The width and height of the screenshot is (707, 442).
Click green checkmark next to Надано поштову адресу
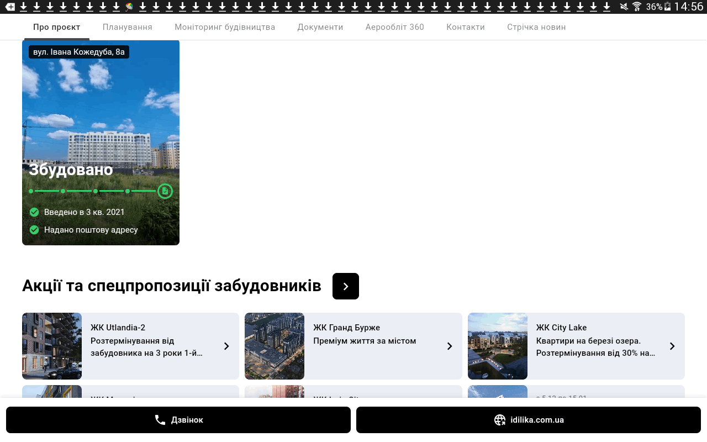[34, 230]
